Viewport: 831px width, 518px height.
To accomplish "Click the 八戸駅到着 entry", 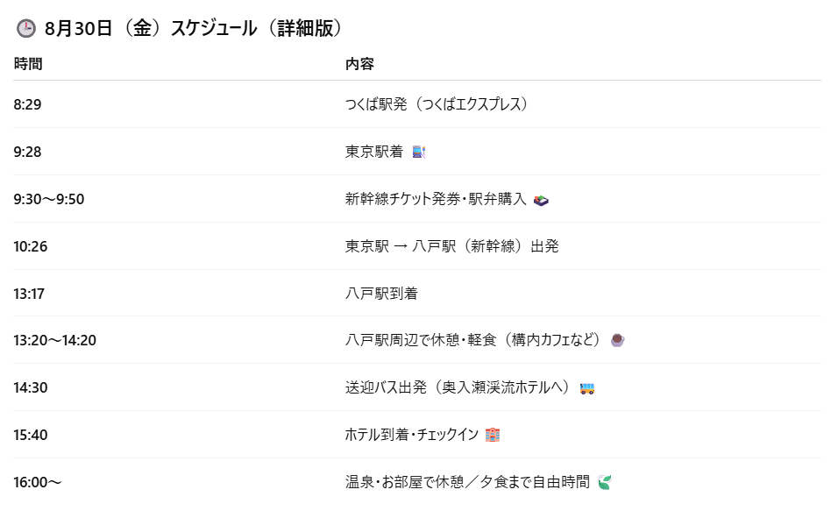I will pyautogui.click(x=381, y=294).
